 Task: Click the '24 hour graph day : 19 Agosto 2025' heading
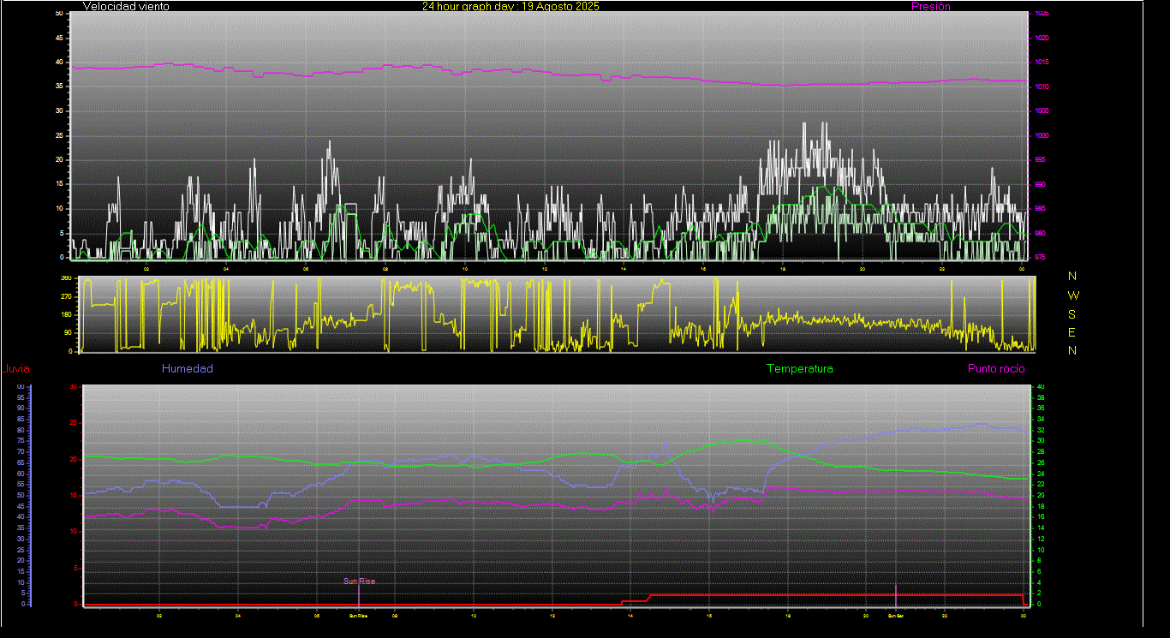click(x=510, y=6)
